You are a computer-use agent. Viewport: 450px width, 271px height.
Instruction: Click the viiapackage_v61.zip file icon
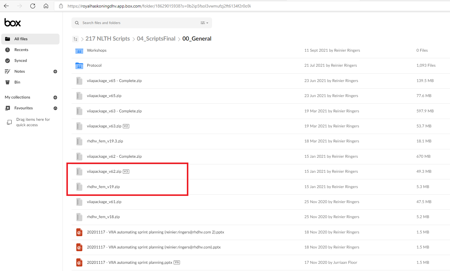point(79,202)
